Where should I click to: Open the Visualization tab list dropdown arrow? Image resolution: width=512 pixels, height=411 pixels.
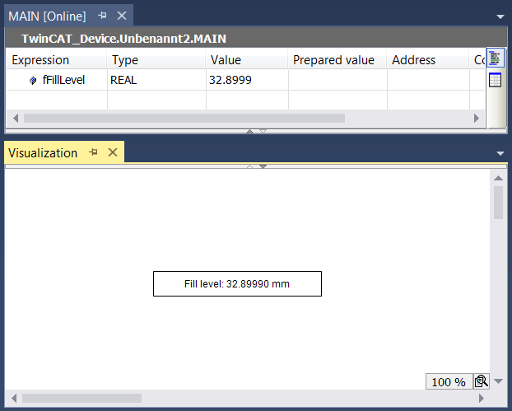coord(500,153)
